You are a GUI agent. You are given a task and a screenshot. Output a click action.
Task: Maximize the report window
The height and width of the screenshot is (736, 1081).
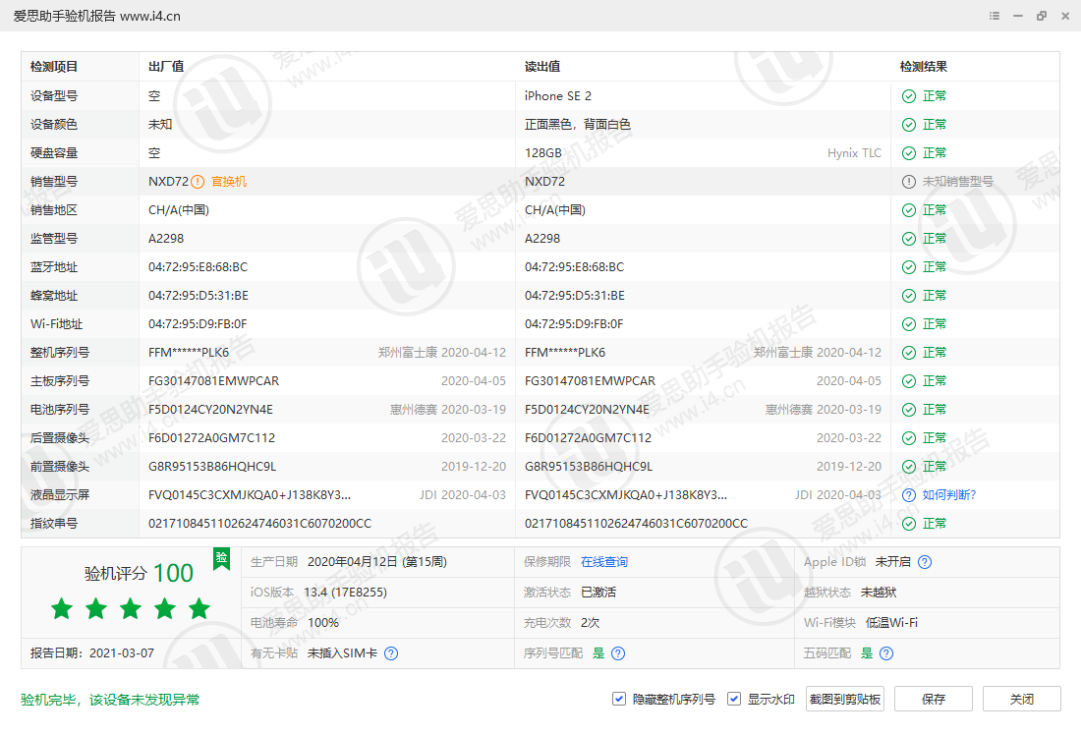click(1042, 16)
